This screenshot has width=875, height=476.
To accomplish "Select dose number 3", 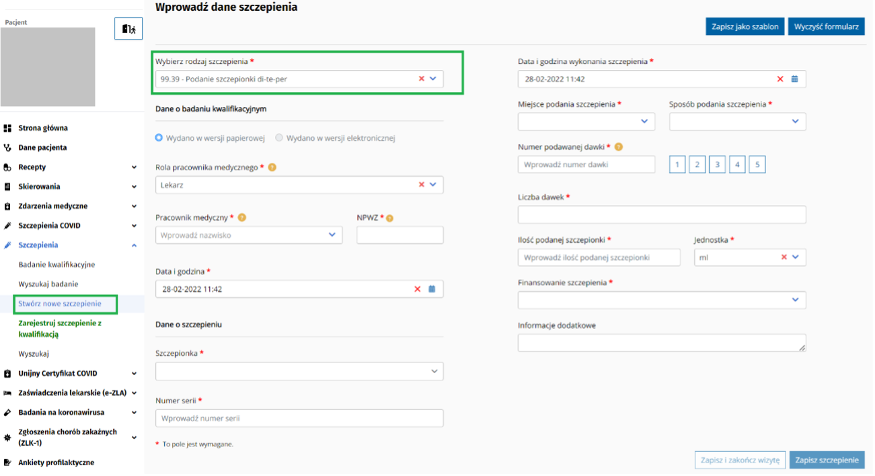I will point(717,164).
